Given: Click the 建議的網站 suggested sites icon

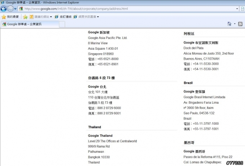Looking at the screenshot, I should (31, 17).
